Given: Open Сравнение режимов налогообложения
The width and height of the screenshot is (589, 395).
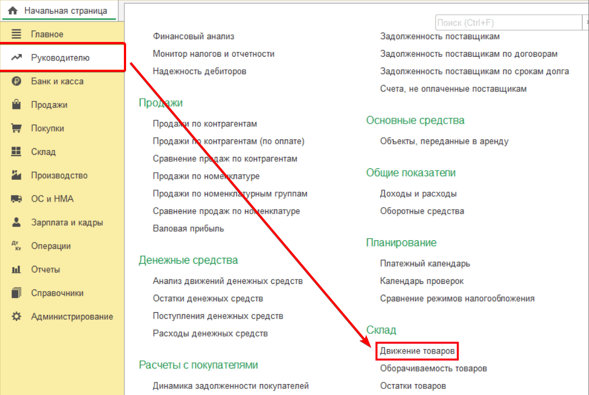Looking at the screenshot, I should 457,299.
